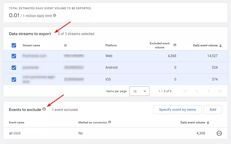Screen dimensions: 231x144
Task: Open help icon next to Events to exclude
Action: click(44, 109)
